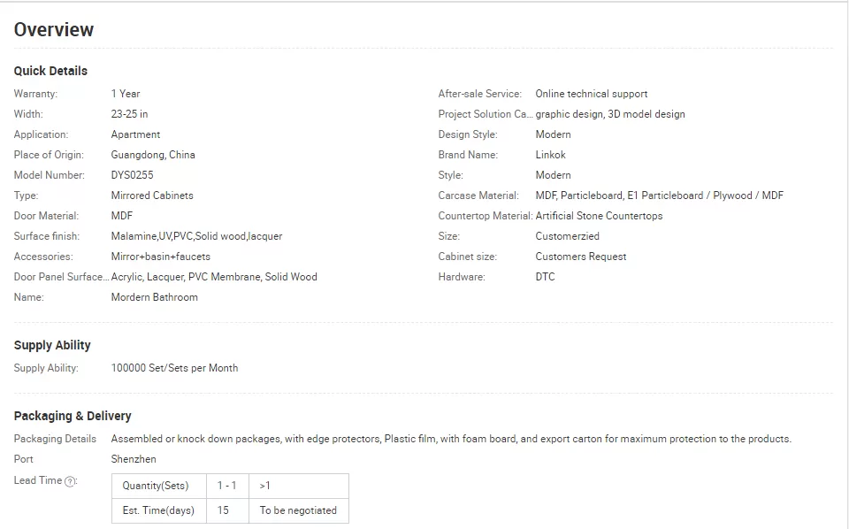Click the '1 - 1' quantity range cell

click(227, 486)
